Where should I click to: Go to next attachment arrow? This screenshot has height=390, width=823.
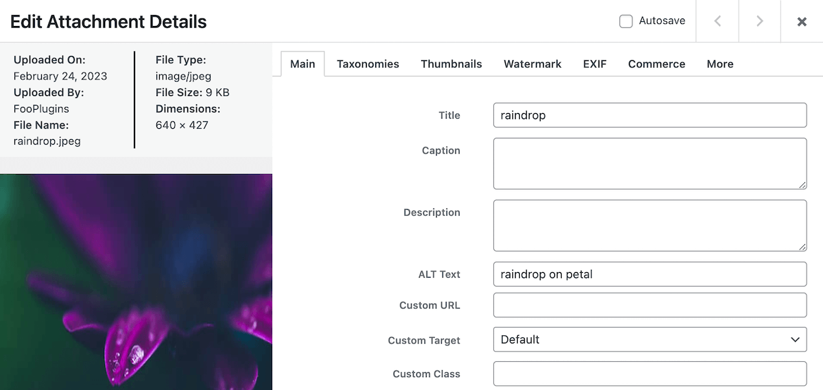[x=760, y=21]
